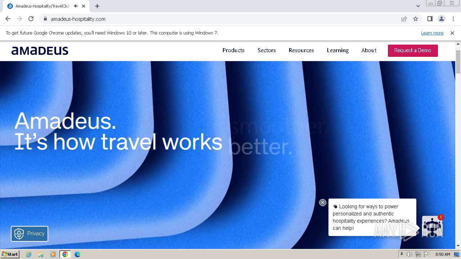Open File Explorer from the taskbar
Image resolution: width=461 pixels, height=259 pixels.
click(41, 254)
